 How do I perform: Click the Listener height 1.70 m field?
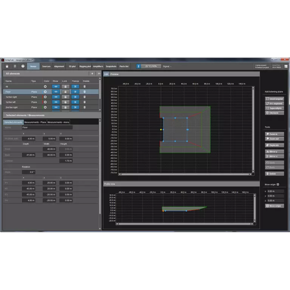(66, 161)
